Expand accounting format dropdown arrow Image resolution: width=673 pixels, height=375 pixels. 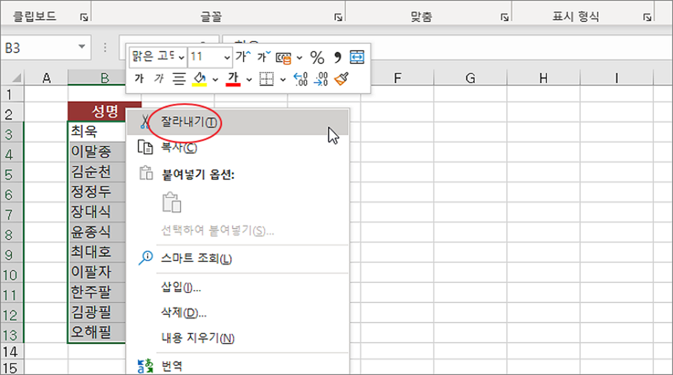pos(299,57)
